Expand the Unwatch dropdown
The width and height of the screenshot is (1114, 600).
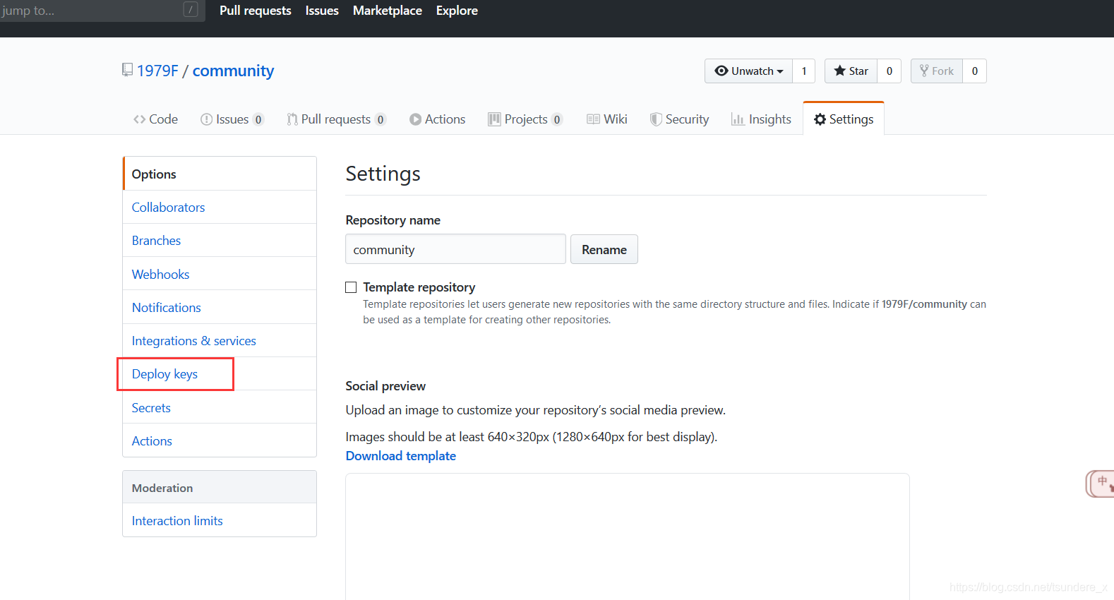point(749,71)
